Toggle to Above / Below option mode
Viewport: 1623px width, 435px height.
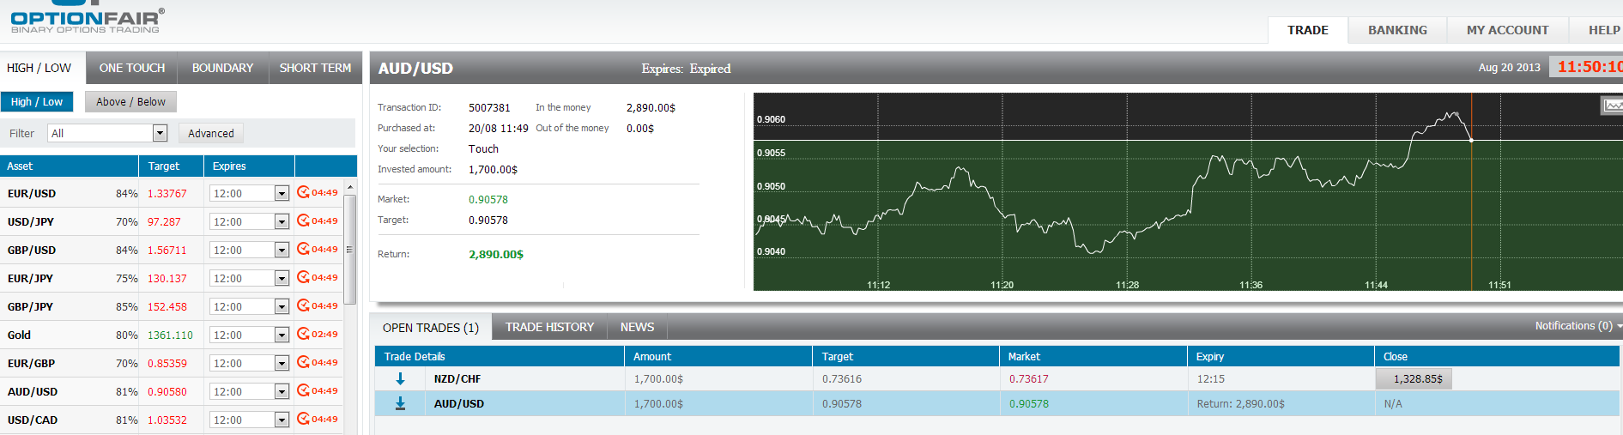click(130, 101)
